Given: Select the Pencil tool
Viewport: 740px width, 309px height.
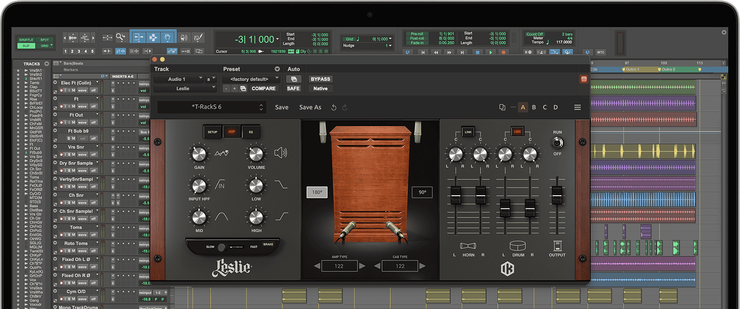Looking at the screenshot, I should [198, 37].
